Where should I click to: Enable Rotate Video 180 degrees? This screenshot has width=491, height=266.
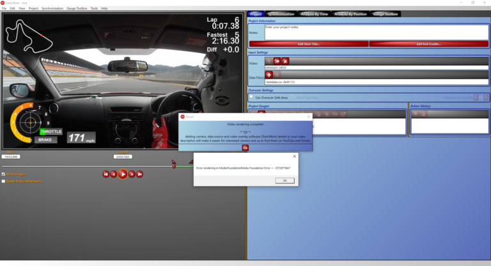[4, 181]
